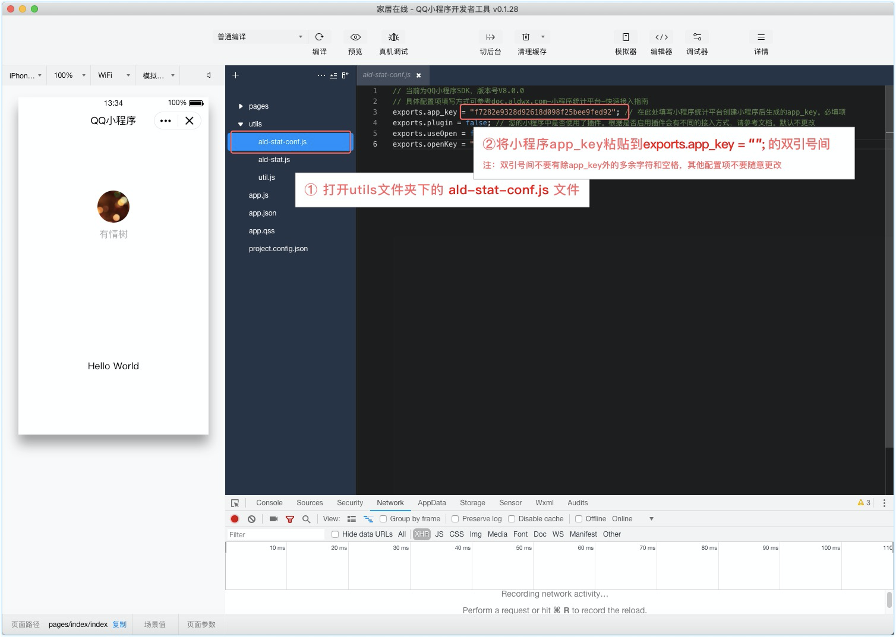This screenshot has width=896, height=637.
Task: Open the details (详情) menu icon
Action: 761,37
